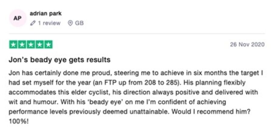The width and height of the screenshot is (274, 132).
Task: Click the second green star
Action: [22, 45]
